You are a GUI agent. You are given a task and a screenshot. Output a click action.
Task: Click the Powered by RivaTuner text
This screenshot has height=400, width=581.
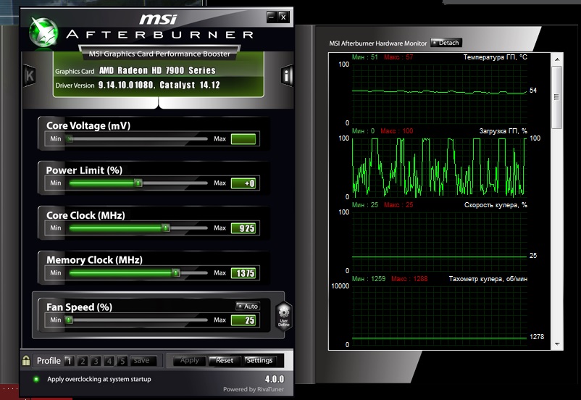pos(254,389)
